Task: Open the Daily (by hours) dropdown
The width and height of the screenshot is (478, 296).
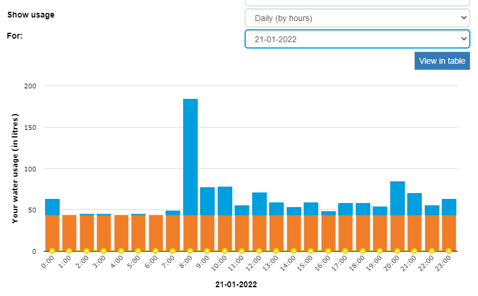Action: click(357, 18)
